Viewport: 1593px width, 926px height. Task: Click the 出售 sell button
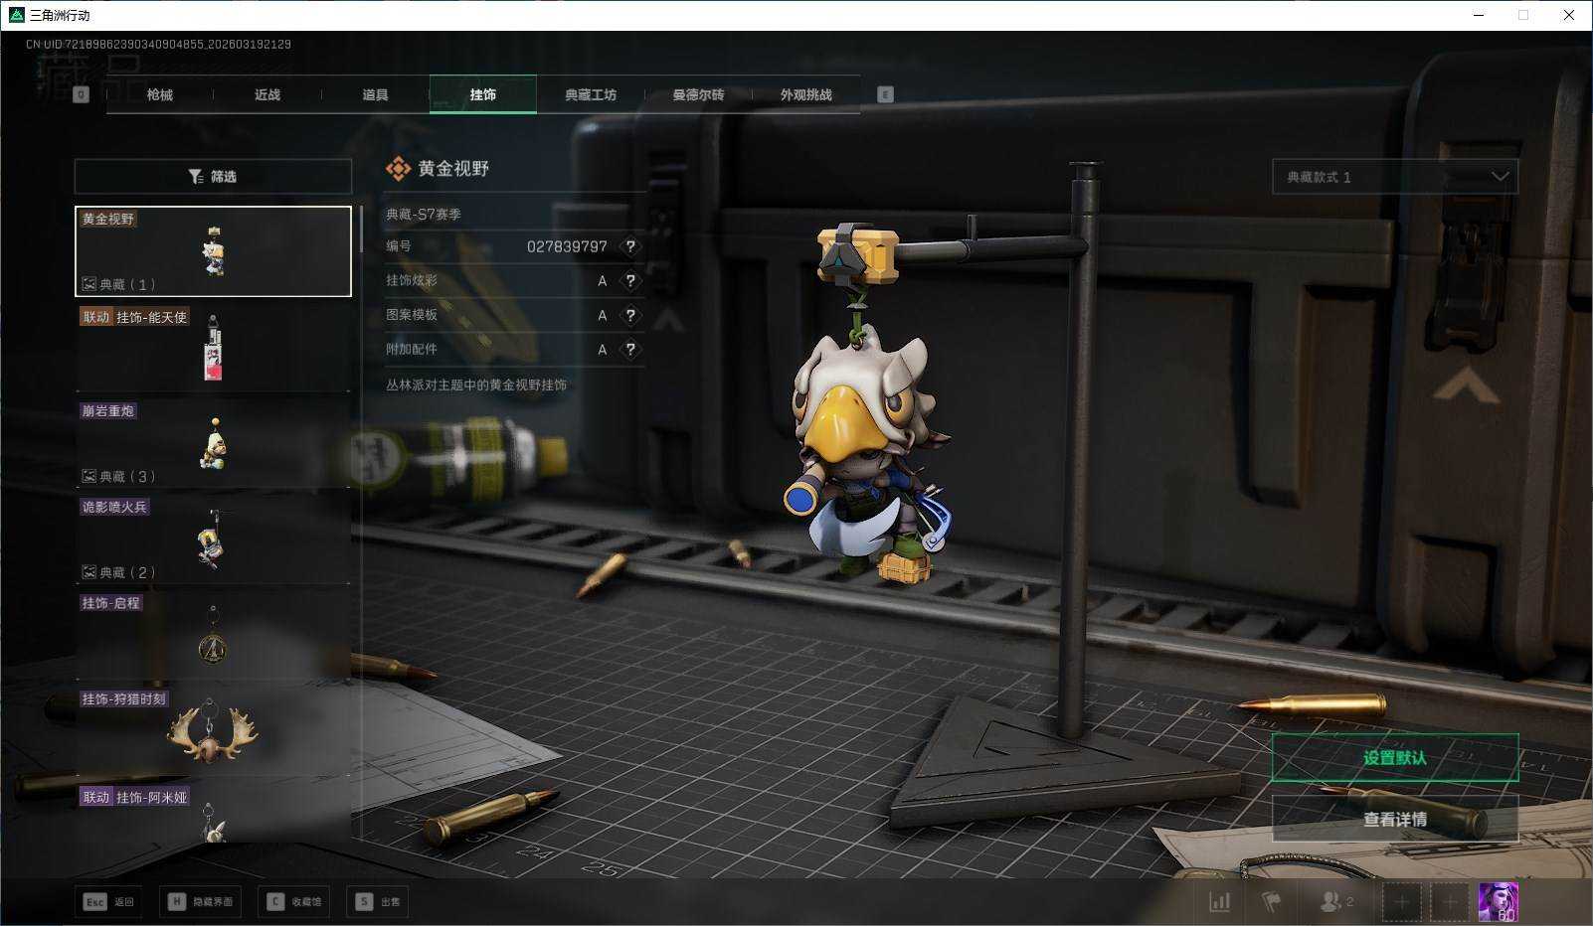coord(379,902)
